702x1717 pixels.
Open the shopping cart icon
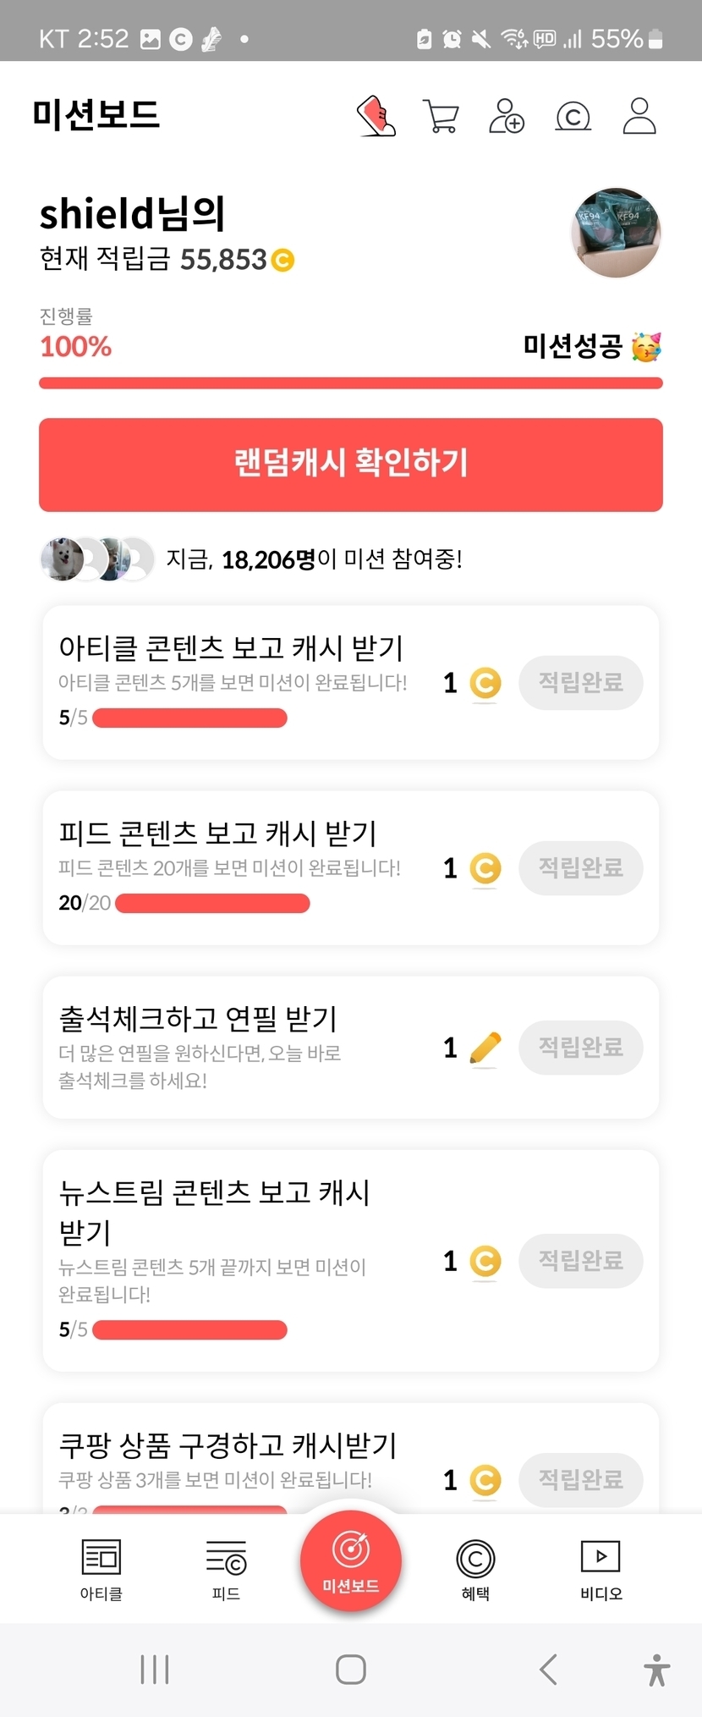[440, 116]
